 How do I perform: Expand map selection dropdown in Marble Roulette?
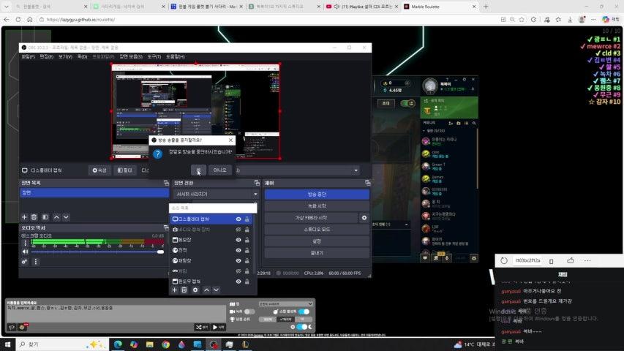point(285,304)
